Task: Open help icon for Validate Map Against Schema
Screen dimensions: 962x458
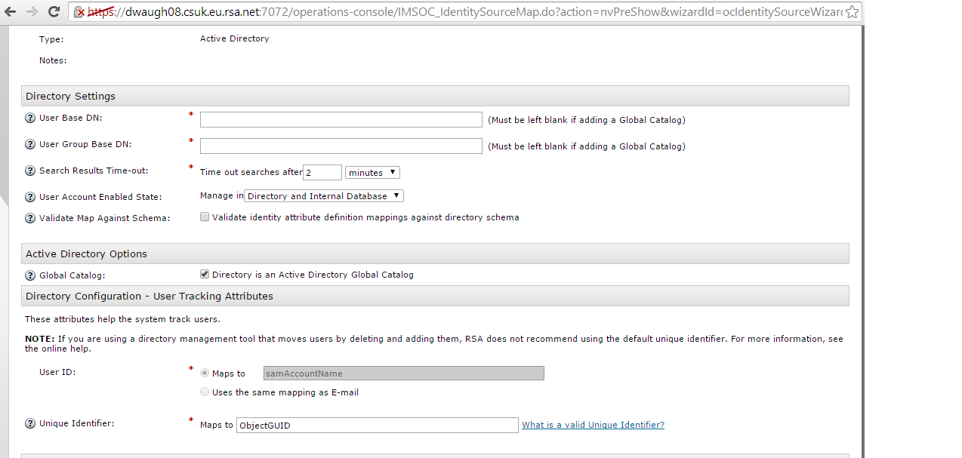Action: click(30, 218)
